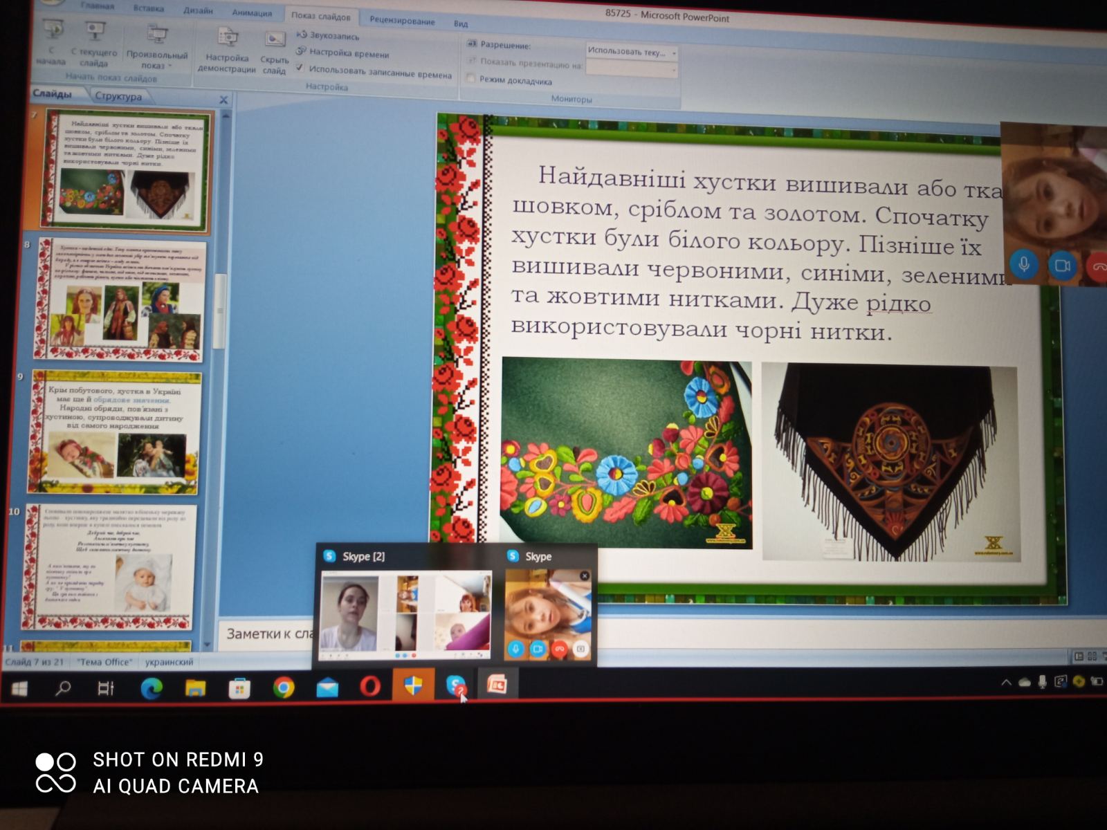Hang up in floating Skype call window
Screen dimensions: 1107x830
1098,266
